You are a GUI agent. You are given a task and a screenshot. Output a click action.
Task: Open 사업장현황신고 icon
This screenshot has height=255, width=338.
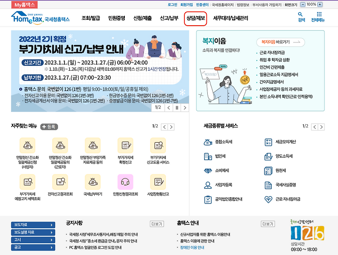(158, 182)
